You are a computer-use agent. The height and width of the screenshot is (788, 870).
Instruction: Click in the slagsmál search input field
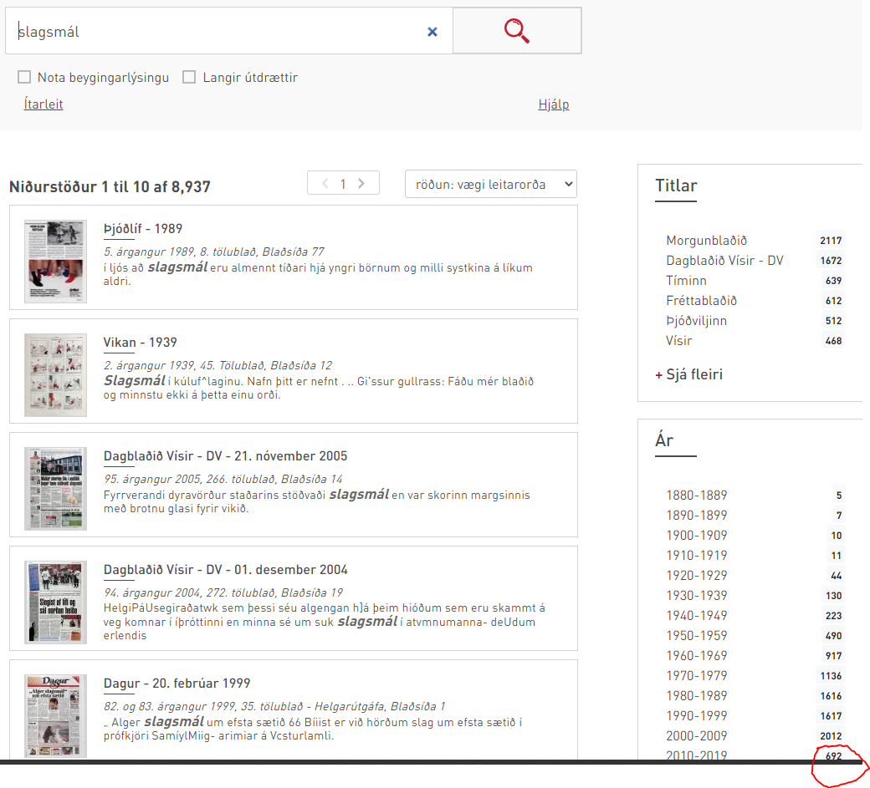pyautogui.click(x=217, y=32)
